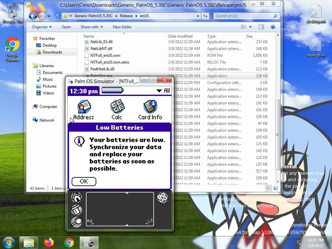Open the Organize menu
Image resolution: width=332 pixels, height=249 pixels.
click(x=42, y=27)
